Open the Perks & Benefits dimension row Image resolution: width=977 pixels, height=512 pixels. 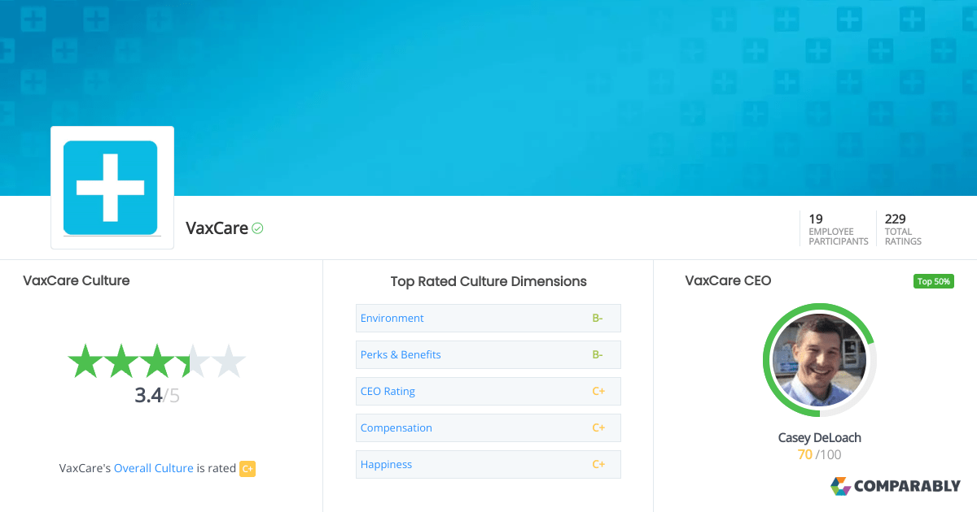[488, 354]
